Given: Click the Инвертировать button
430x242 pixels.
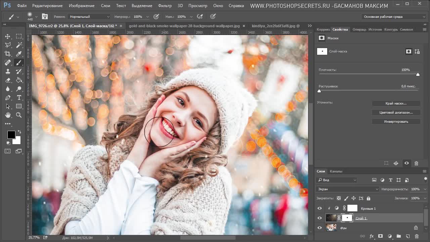Looking at the screenshot, I should 396,122.
